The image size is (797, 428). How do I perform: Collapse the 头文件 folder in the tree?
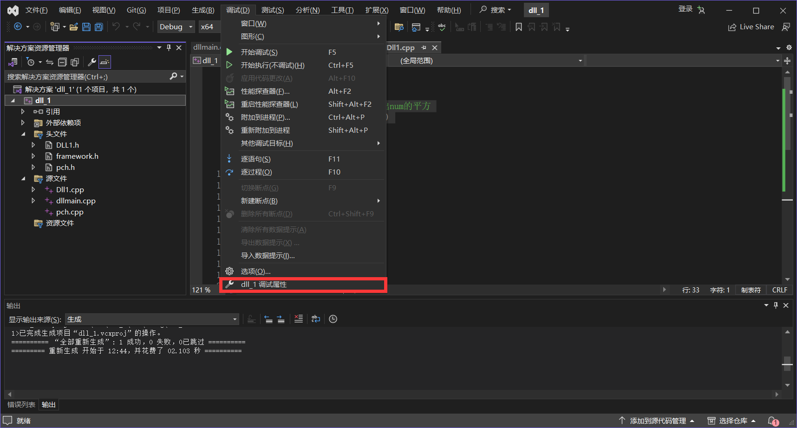click(23, 134)
